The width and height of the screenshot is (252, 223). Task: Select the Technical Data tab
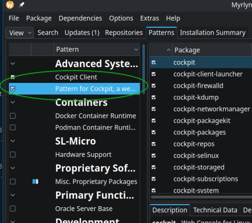point(215,210)
